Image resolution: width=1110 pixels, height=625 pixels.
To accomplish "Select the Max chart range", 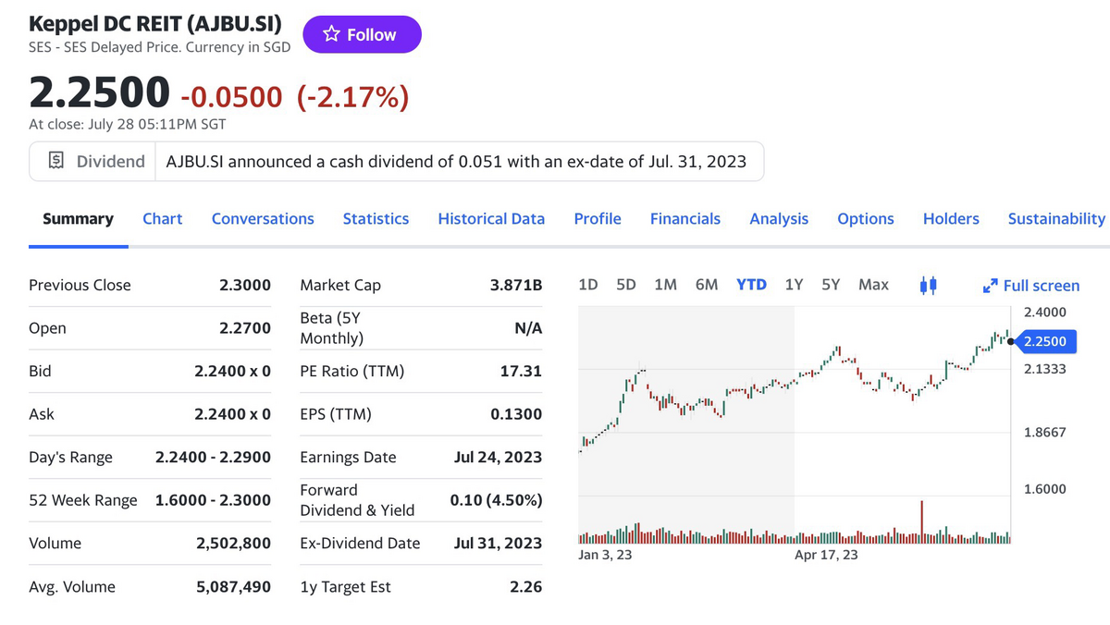I will (x=873, y=285).
